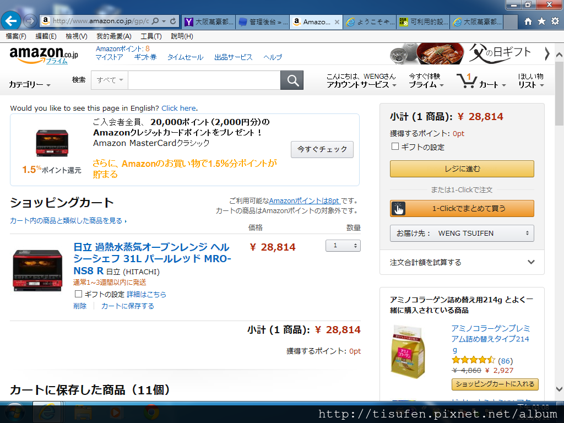564x423 pixels.
Task: Open the delivery address WENG TSUIFEN dropdown
Action: (x=462, y=233)
